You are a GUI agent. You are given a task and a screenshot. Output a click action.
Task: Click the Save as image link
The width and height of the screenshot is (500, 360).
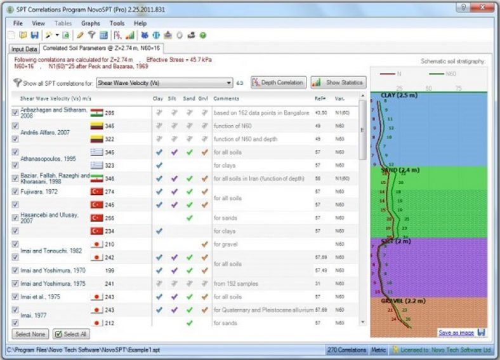pyautogui.click(x=456, y=333)
